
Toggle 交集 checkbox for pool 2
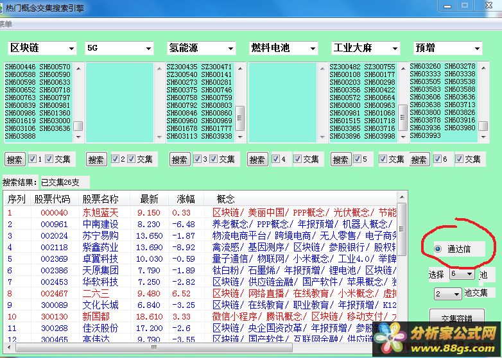[x=131, y=158]
